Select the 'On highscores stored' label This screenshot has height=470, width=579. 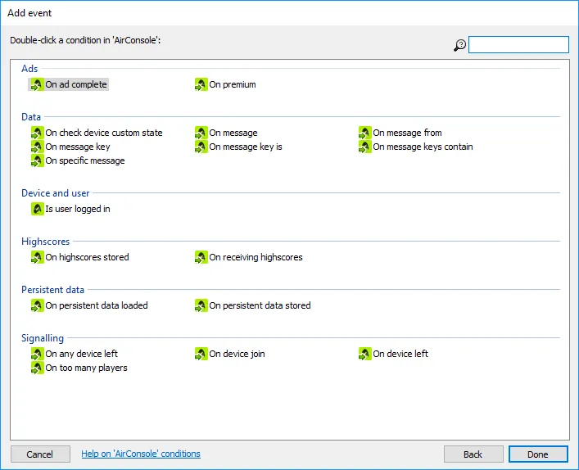tap(87, 257)
